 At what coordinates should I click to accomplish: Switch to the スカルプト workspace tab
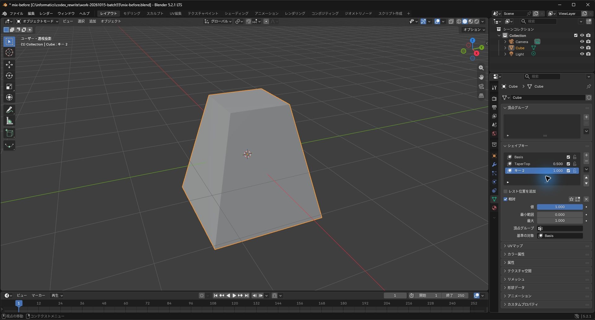point(155,14)
